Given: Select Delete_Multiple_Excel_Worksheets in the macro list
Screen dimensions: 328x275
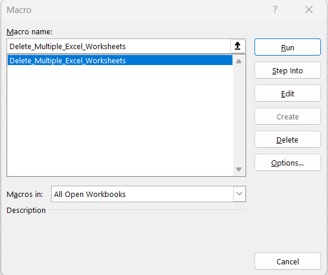Looking at the screenshot, I should (x=120, y=60).
